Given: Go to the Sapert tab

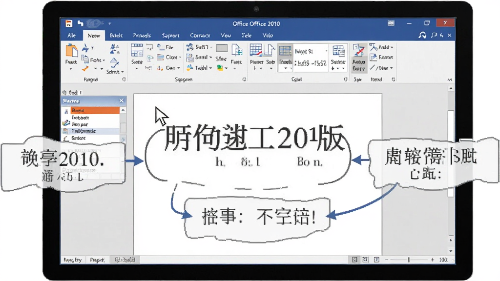Looking at the screenshot, I should pos(170,35).
